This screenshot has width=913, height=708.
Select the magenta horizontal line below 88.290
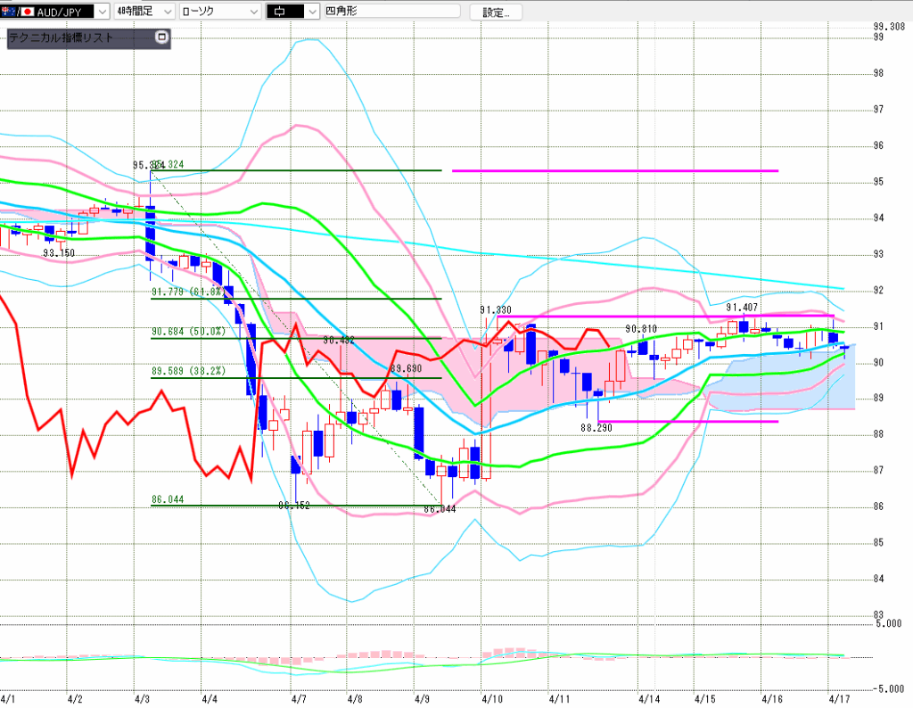tap(687, 421)
